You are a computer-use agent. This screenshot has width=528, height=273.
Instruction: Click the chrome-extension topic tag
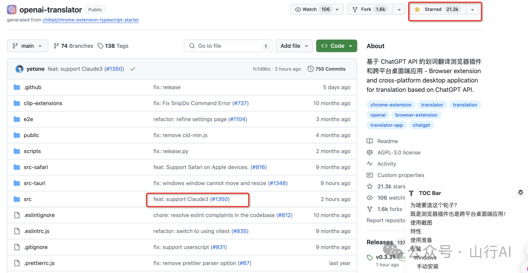point(391,105)
